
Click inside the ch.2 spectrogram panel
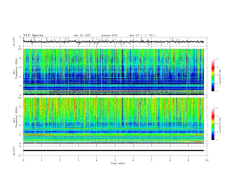coord(113,121)
